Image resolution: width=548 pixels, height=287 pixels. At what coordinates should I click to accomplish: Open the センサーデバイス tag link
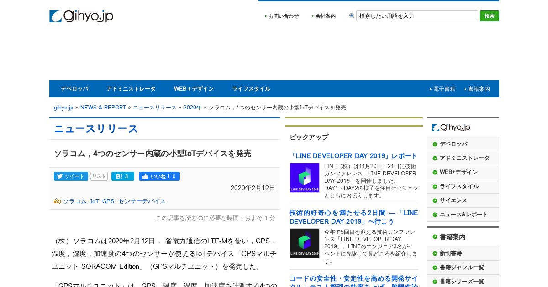(142, 201)
